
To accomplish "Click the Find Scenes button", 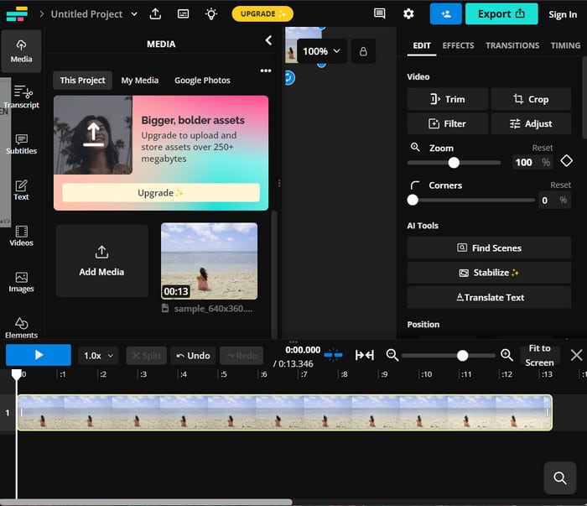I will coord(489,248).
